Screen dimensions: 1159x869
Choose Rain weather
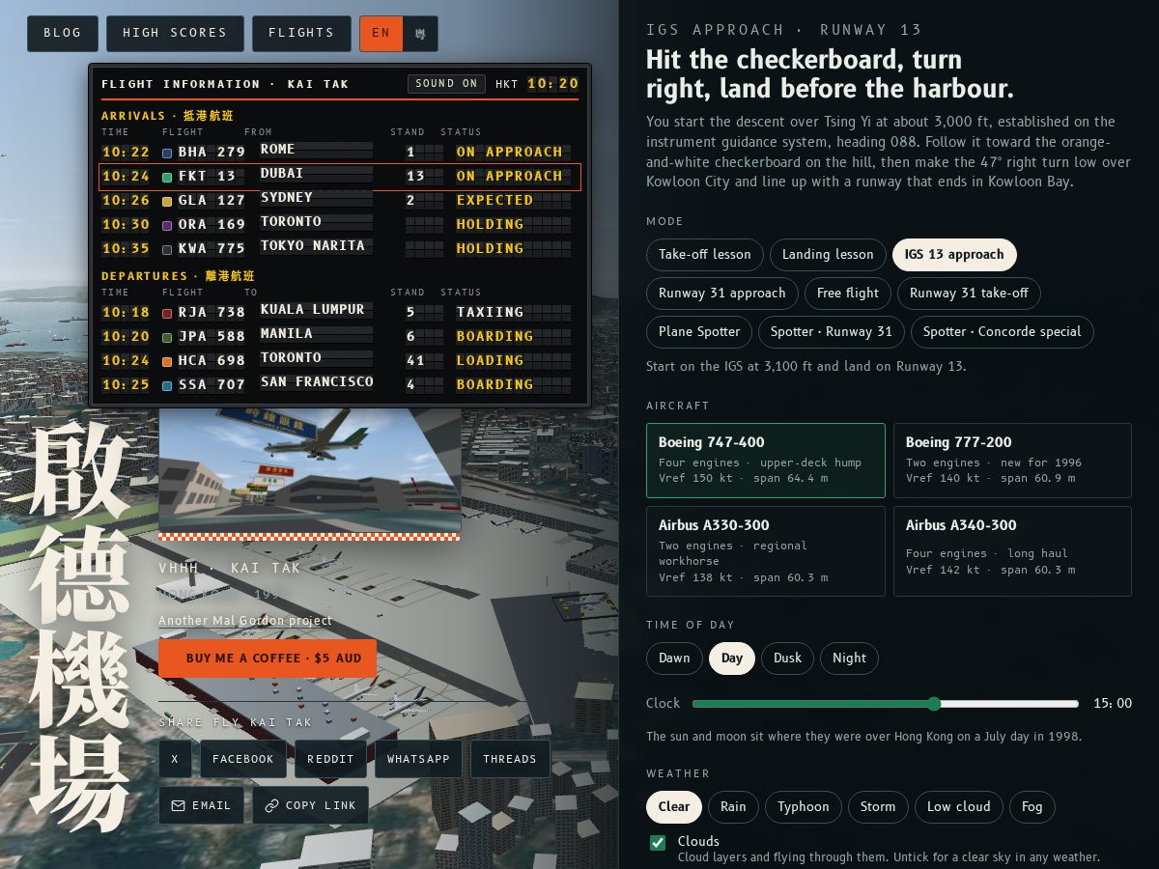coord(733,807)
